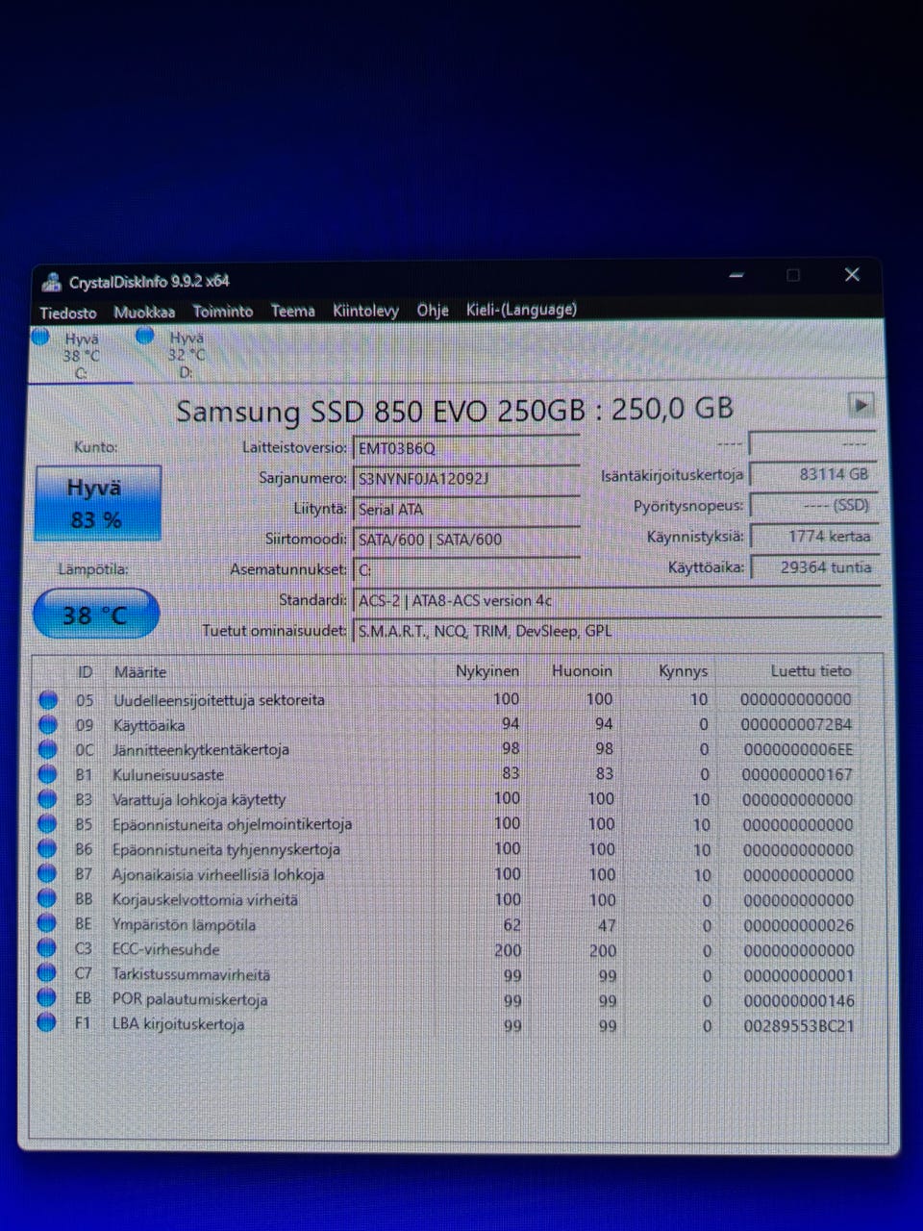Image resolution: width=923 pixels, height=1231 pixels.
Task: Select the Tarkistussummavirheitä row
Action: 457,975
